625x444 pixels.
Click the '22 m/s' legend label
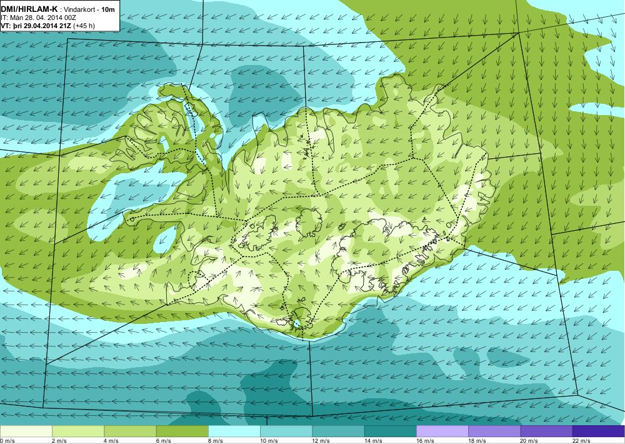click(x=581, y=441)
